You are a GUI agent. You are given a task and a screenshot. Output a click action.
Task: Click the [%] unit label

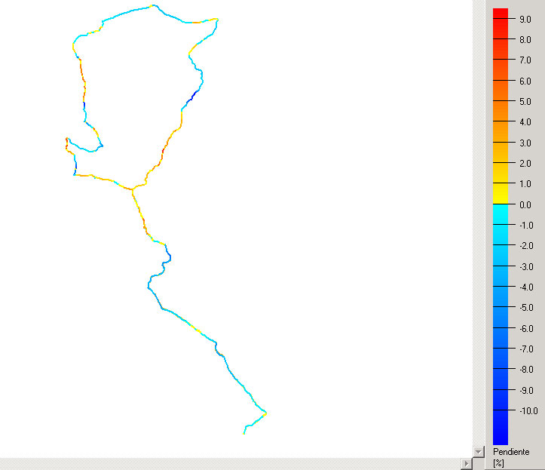(x=498, y=463)
